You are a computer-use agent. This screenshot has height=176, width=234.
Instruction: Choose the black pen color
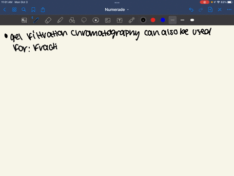[143, 20]
